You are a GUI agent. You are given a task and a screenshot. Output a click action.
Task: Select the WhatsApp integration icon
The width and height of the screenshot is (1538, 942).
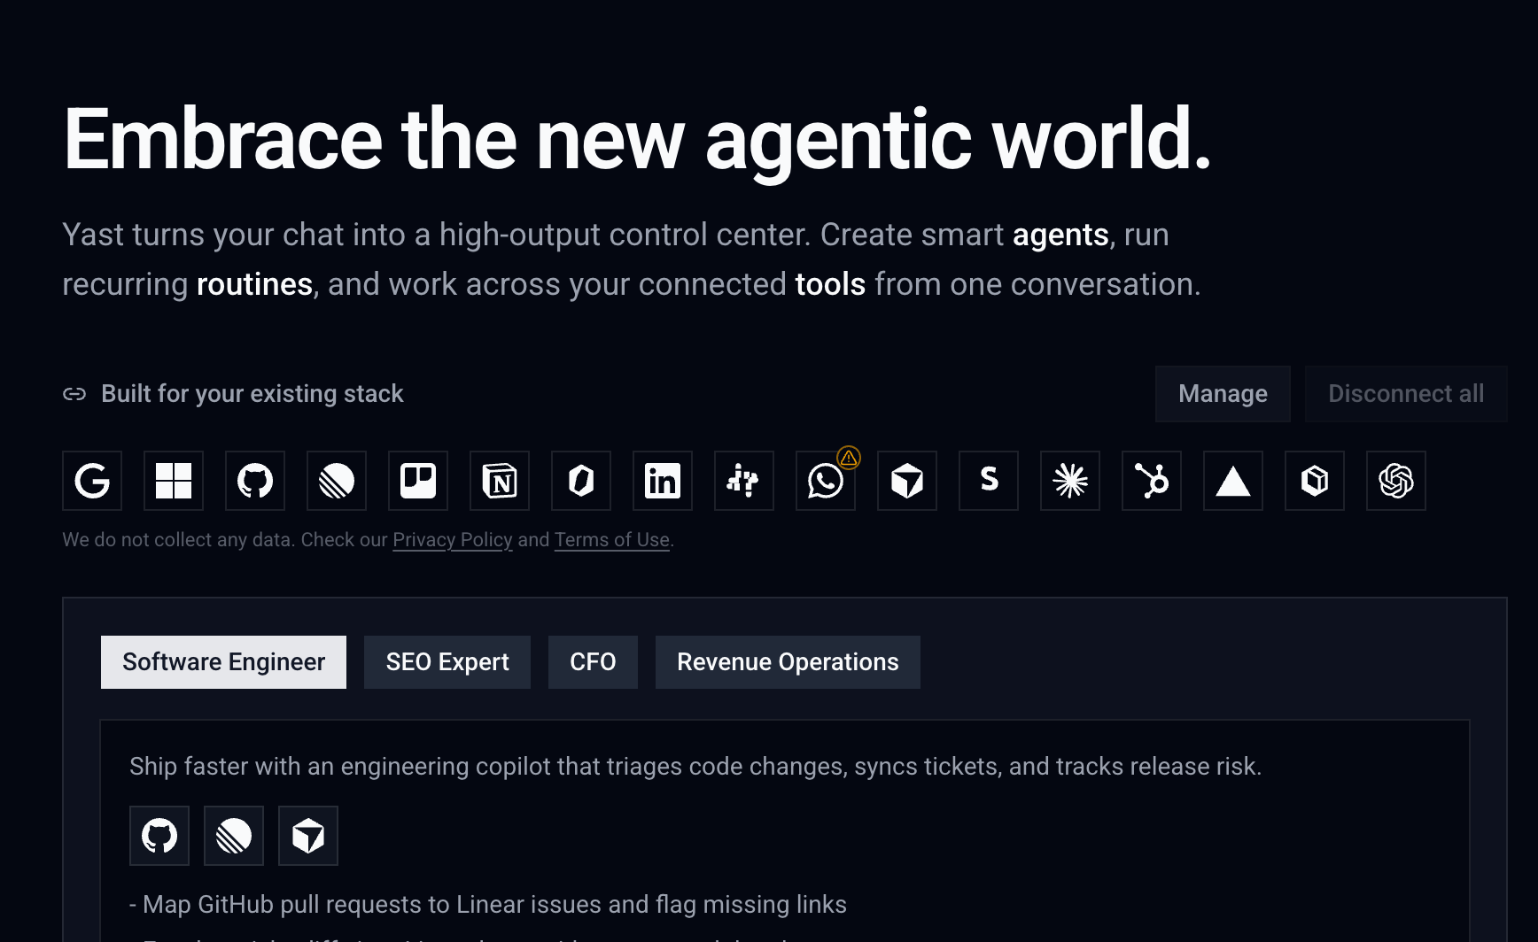click(826, 481)
